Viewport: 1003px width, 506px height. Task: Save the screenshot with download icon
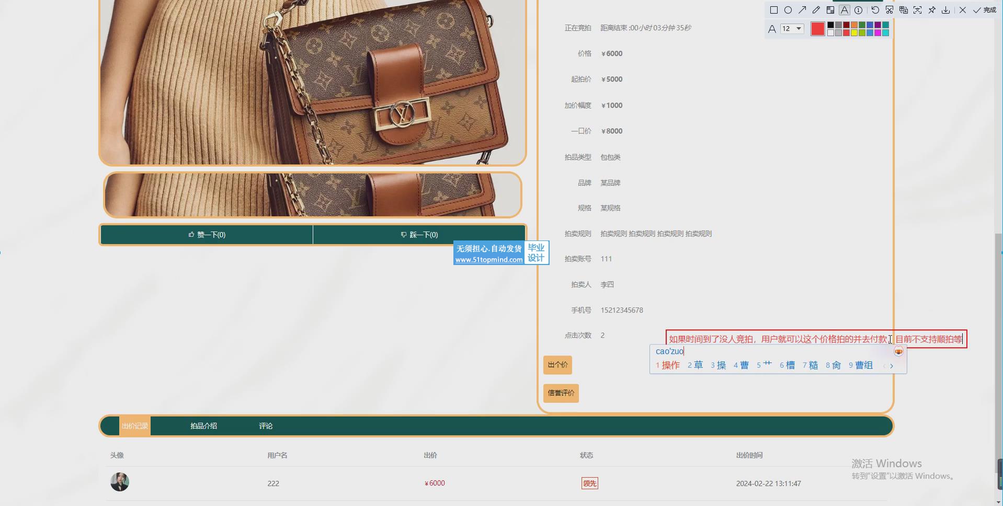(945, 10)
